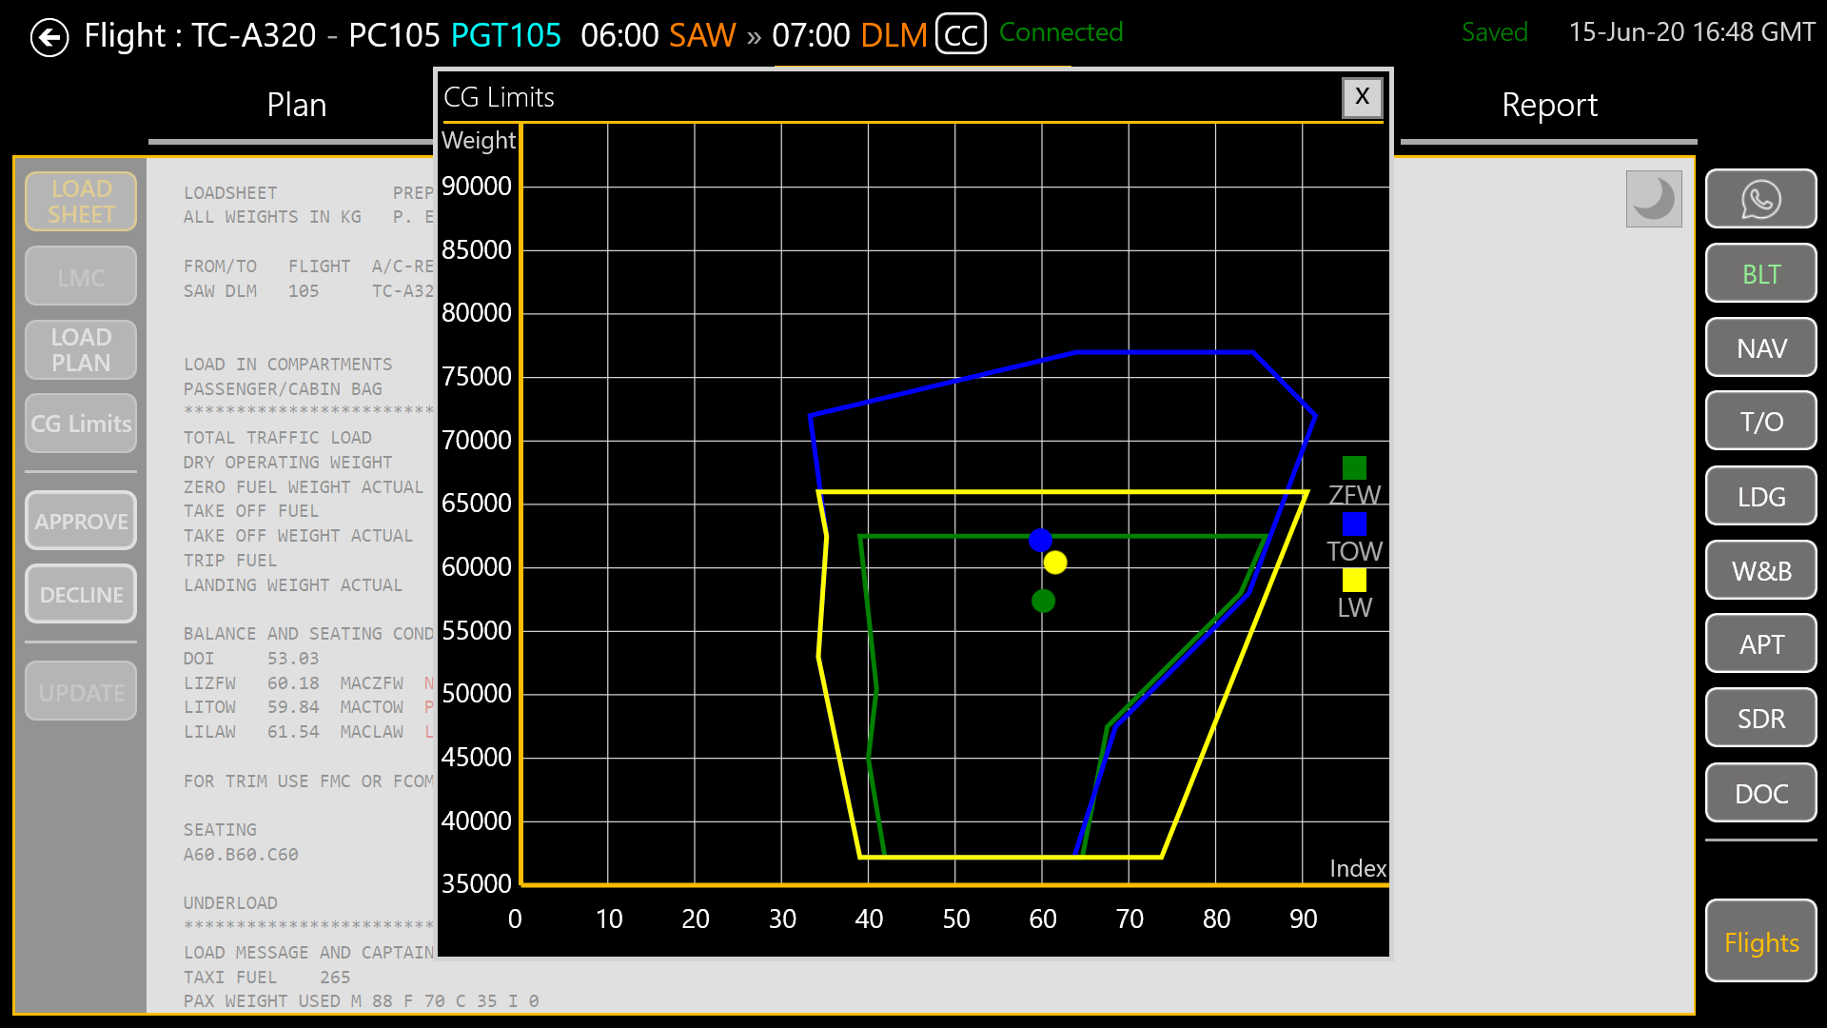Screen dimensions: 1827x1028
Task: Click the Connected status text
Action: click(1061, 32)
